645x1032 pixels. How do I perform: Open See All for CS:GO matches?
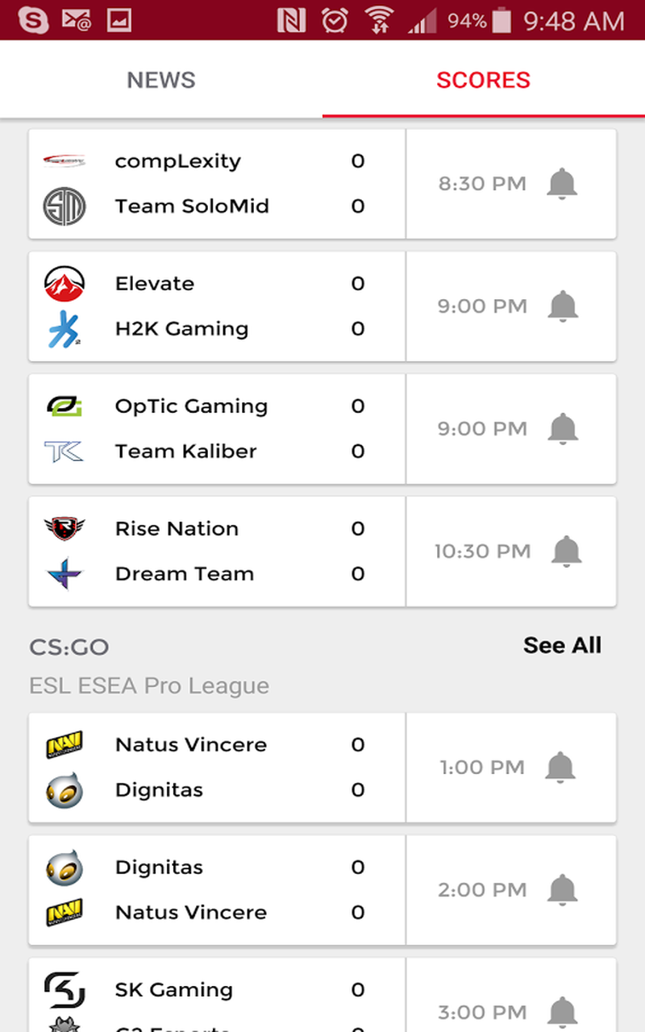(x=562, y=645)
